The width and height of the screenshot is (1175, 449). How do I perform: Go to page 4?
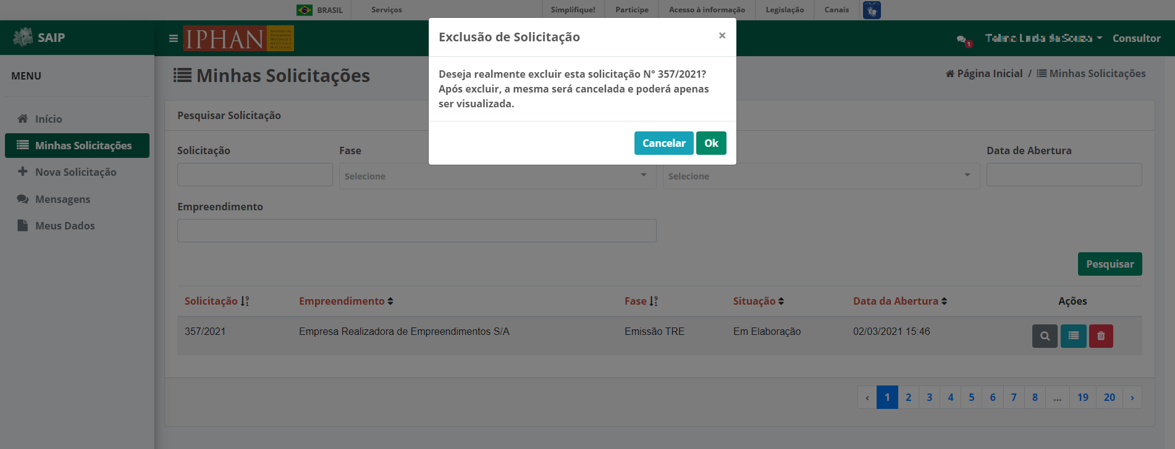(x=951, y=397)
